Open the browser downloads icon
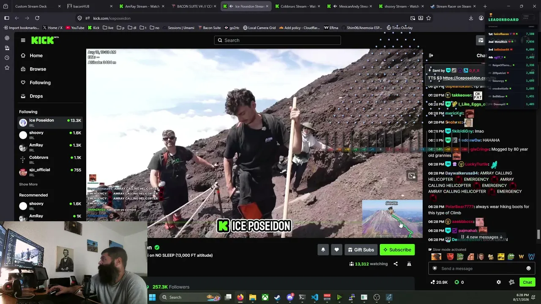The image size is (541, 304). click(x=471, y=18)
